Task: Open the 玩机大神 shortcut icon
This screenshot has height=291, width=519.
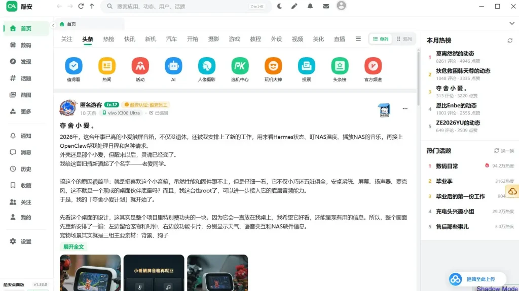Action: tap(273, 66)
